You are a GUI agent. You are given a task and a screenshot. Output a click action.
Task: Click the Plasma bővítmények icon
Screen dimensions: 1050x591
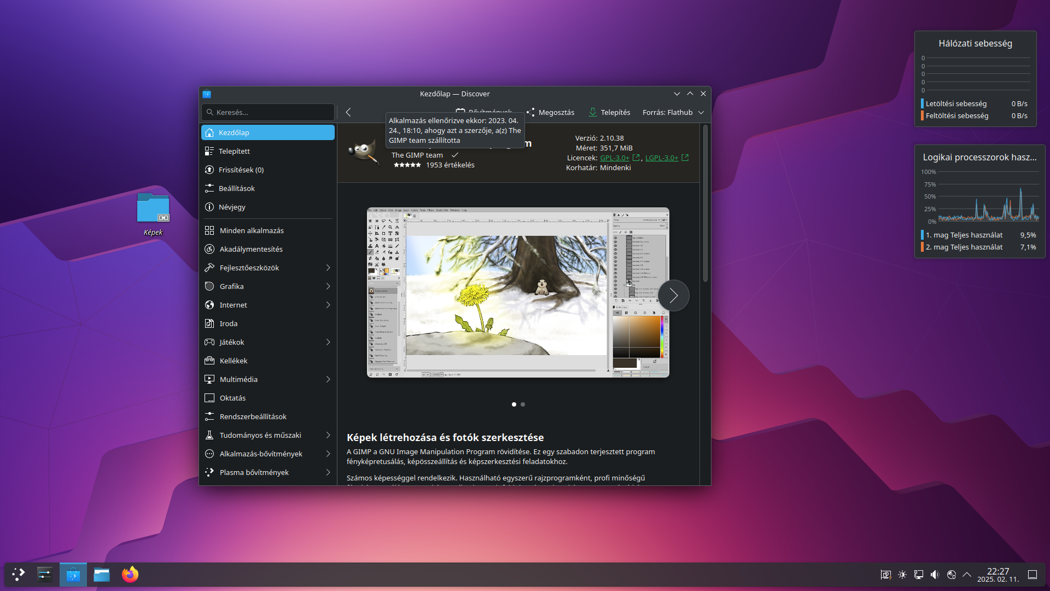(209, 472)
